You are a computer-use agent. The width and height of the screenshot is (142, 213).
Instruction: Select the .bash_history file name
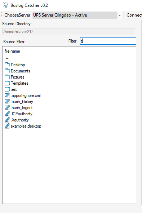click(x=22, y=102)
